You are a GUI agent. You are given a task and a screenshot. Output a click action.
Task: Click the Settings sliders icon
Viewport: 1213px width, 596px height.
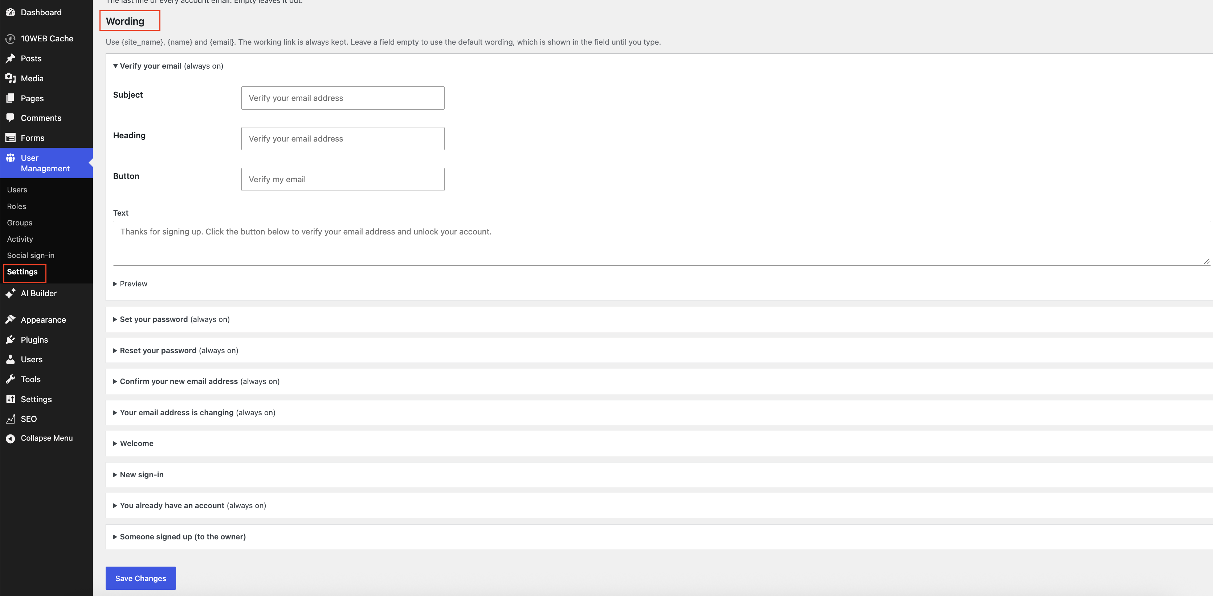pyautogui.click(x=11, y=399)
